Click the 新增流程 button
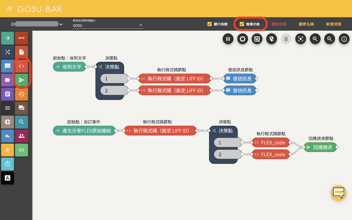The image size is (352, 220). pos(334,24)
